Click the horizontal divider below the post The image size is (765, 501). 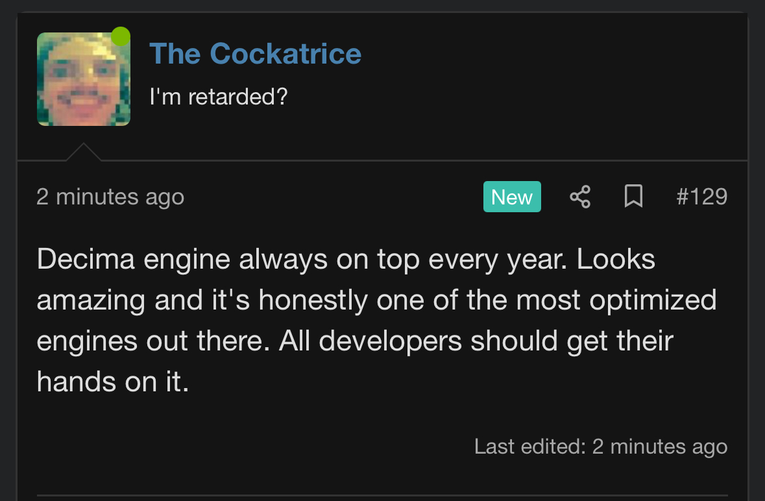(382, 495)
